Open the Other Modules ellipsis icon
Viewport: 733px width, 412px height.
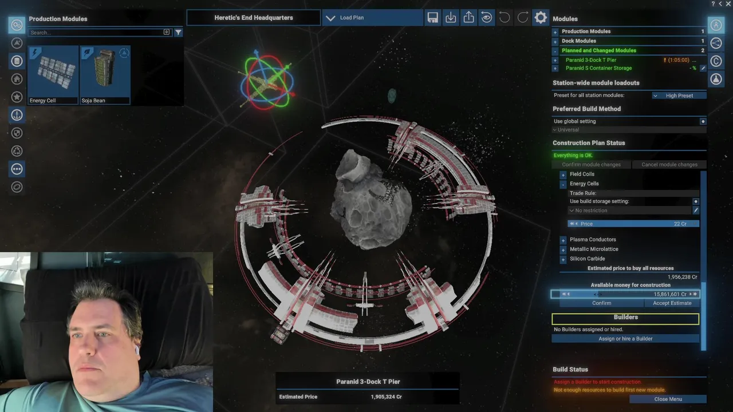pyautogui.click(x=17, y=169)
